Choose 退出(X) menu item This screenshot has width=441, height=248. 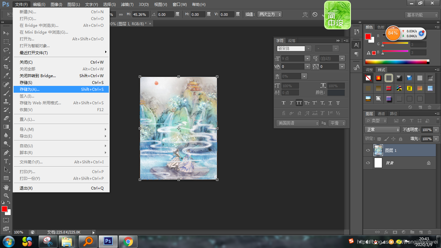(x=61, y=188)
